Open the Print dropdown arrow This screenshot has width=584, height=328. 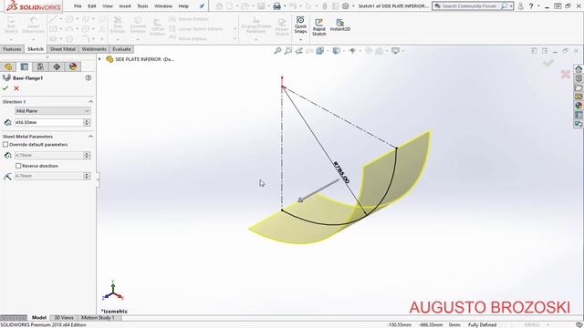click(x=285, y=6)
